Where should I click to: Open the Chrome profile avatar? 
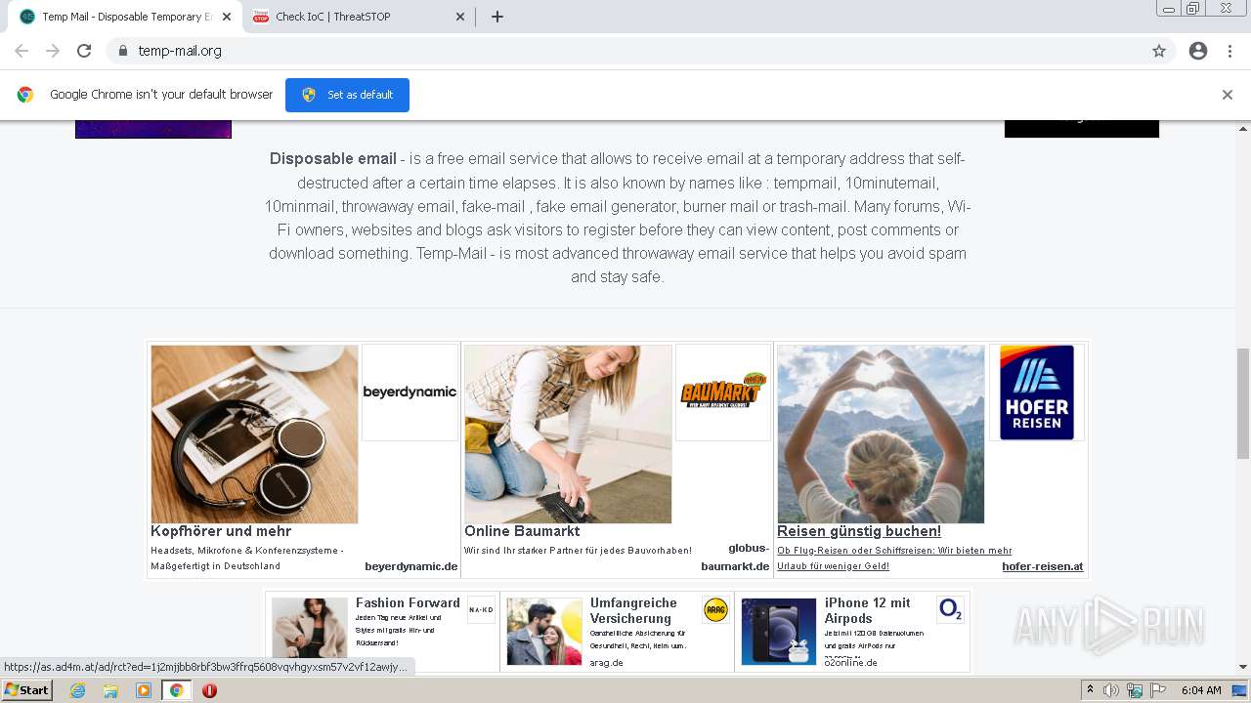click(1198, 51)
